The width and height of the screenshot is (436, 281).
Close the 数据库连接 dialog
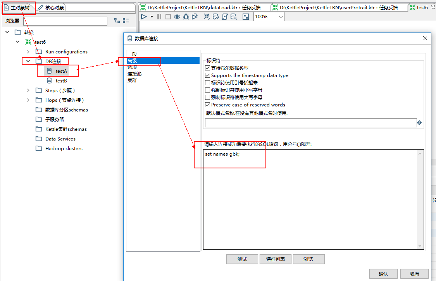click(425, 38)
